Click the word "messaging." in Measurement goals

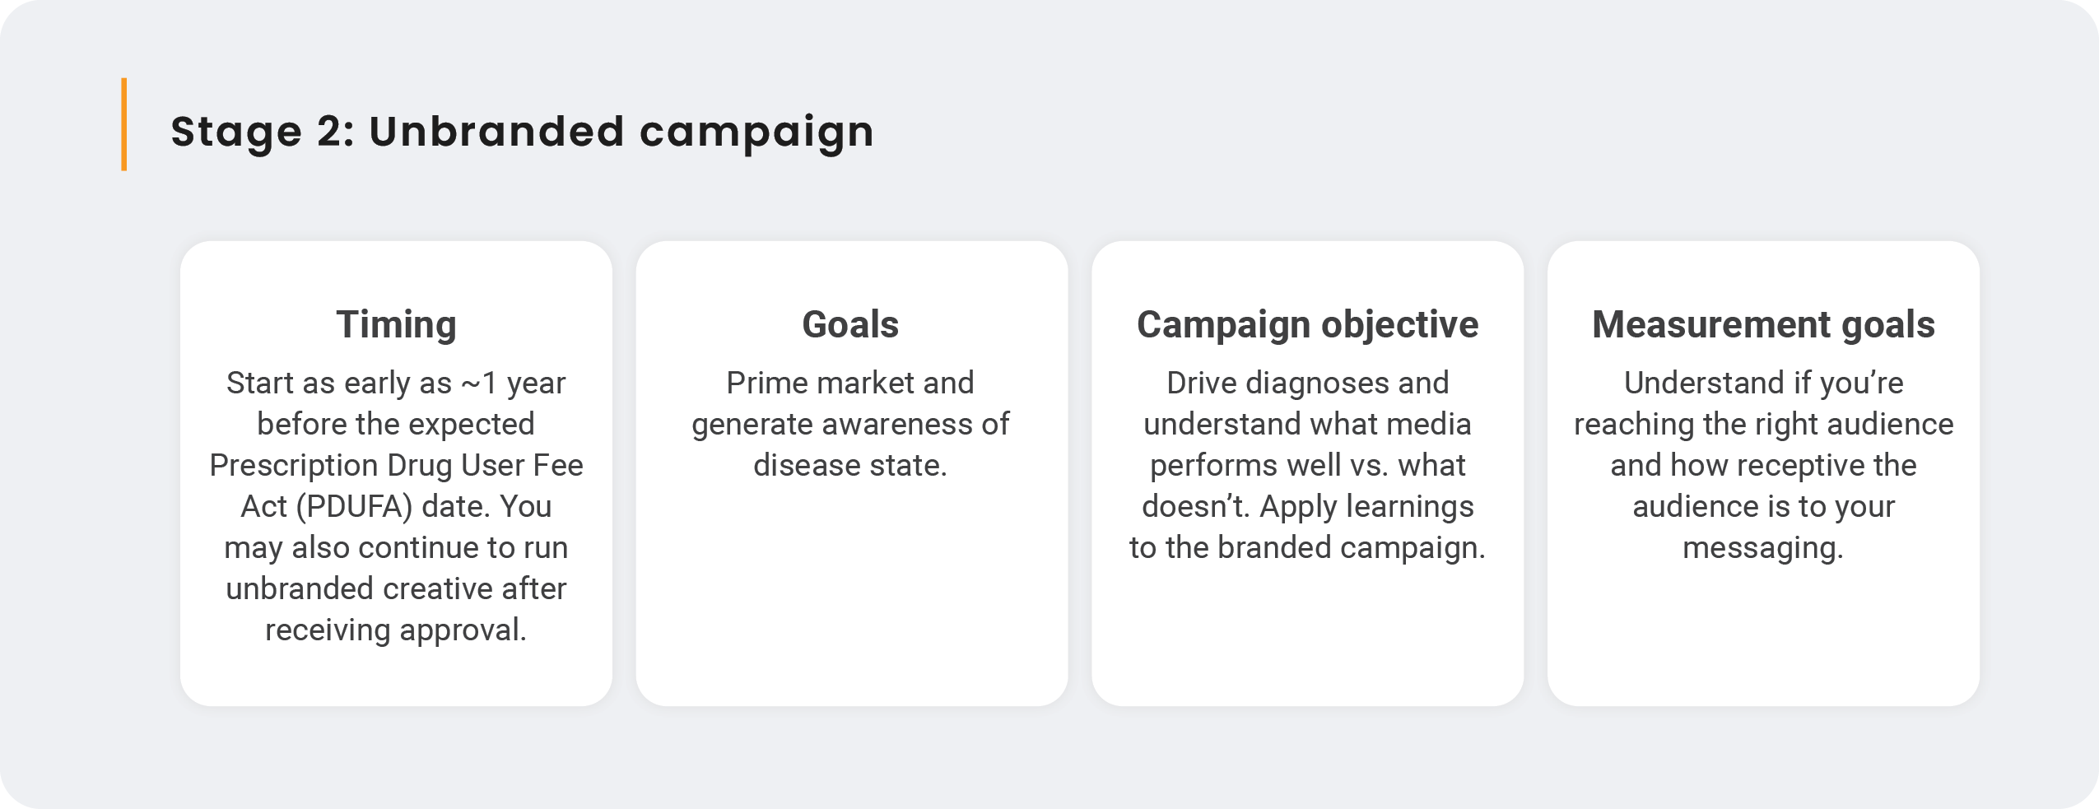[1763, 548]
